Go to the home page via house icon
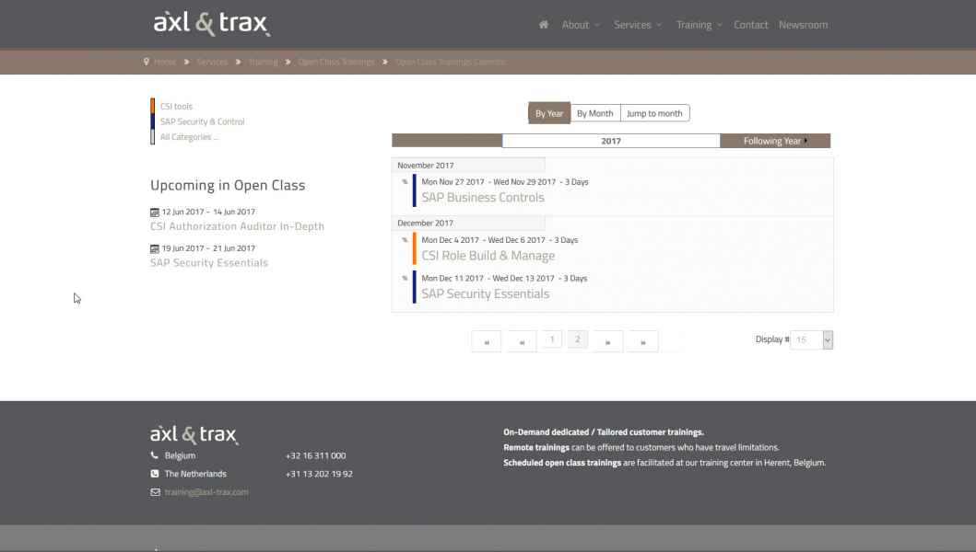This screenshot has height=552, width=976. point(544,25)
